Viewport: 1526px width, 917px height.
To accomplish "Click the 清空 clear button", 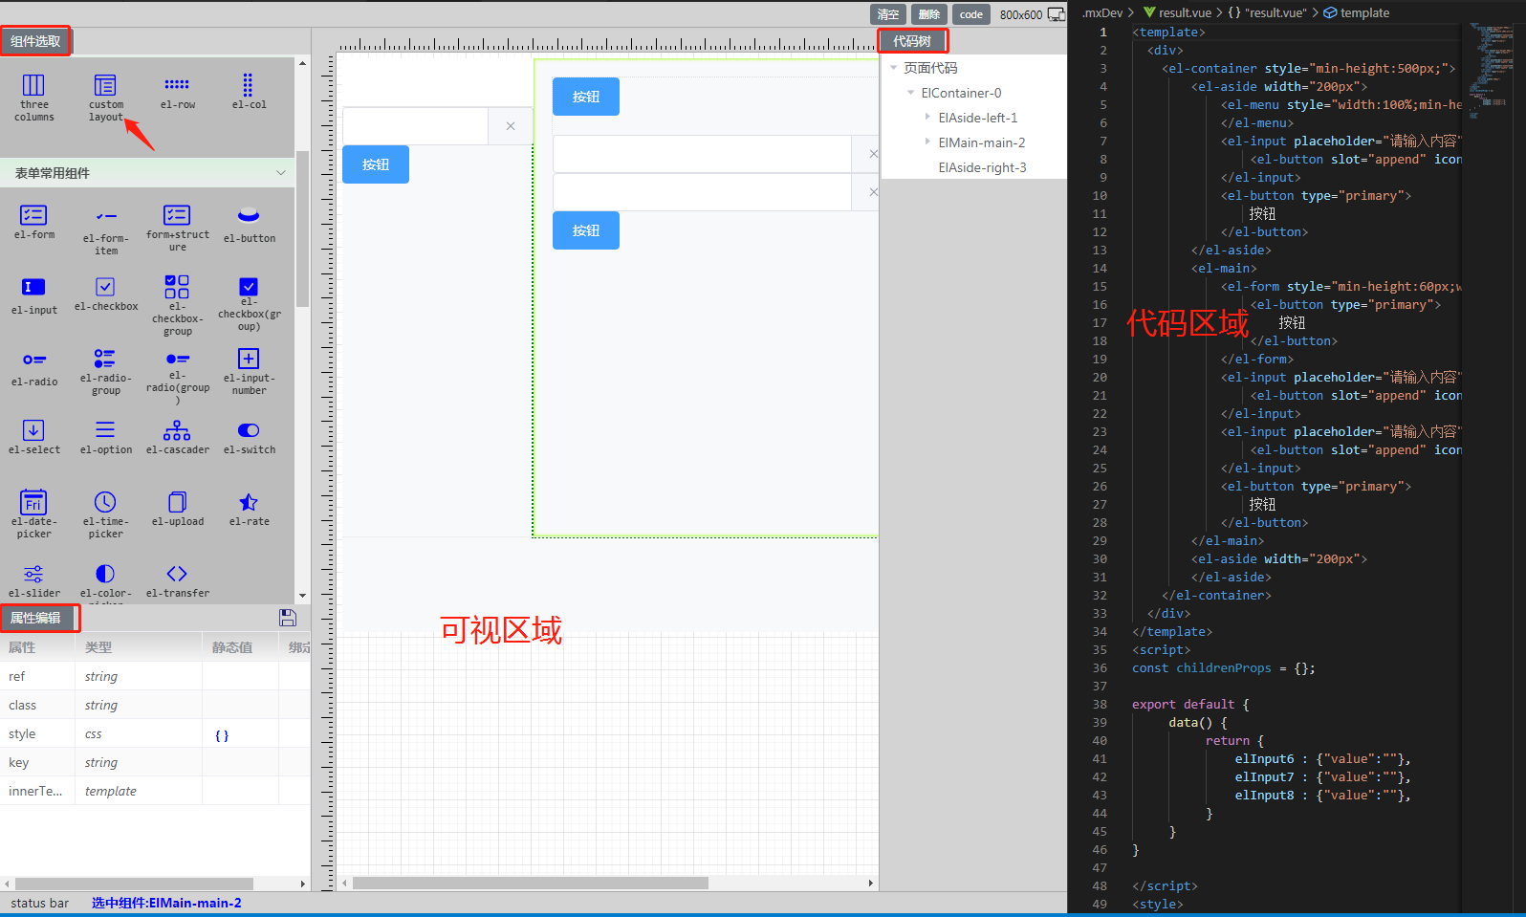I will click(888, 14).
